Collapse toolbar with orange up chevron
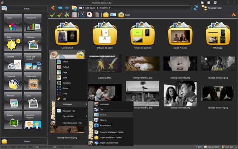This screenshot has height=149, width=238. click(x=233, y=15)
